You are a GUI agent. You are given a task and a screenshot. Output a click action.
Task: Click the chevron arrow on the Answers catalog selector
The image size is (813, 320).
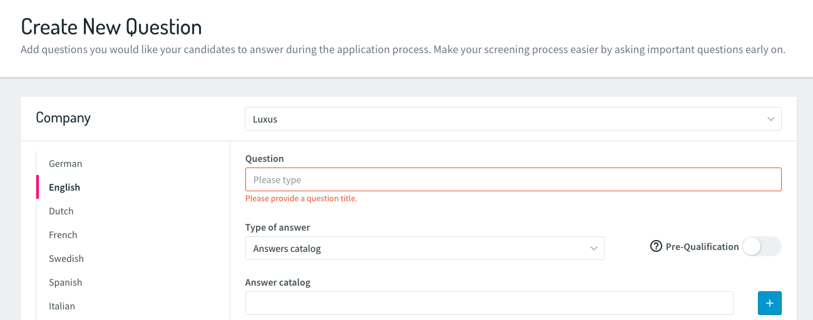click(594, 249)
